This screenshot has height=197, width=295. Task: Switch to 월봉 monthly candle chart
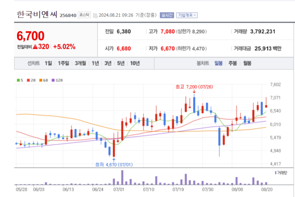(x=247, y=63)
